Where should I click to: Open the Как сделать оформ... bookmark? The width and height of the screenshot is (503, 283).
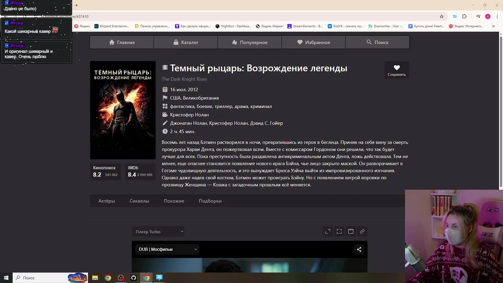pyautogui.click(x=193, y=26)
